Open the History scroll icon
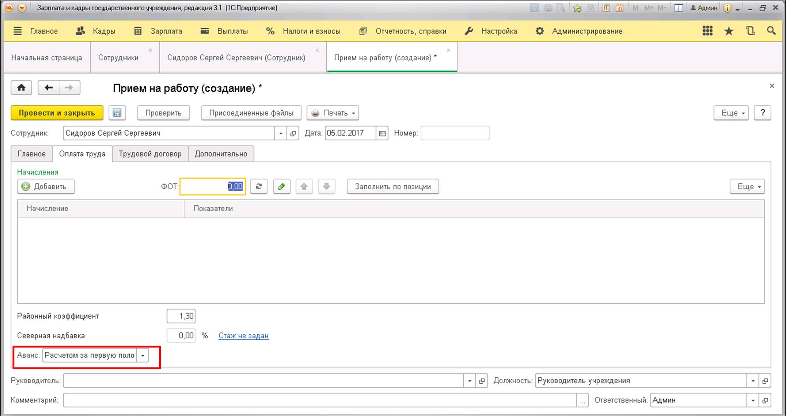 point(750,31)
